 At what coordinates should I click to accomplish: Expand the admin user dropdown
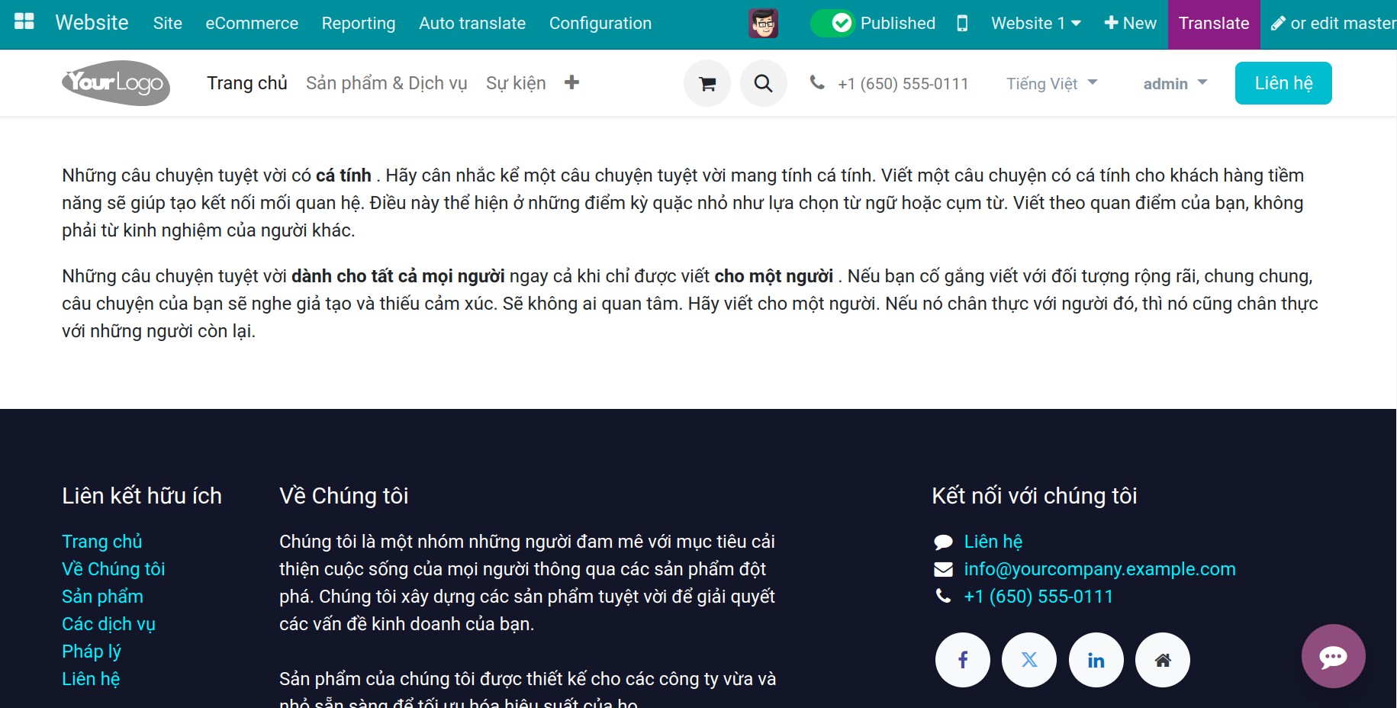[x=1175, y=83]
